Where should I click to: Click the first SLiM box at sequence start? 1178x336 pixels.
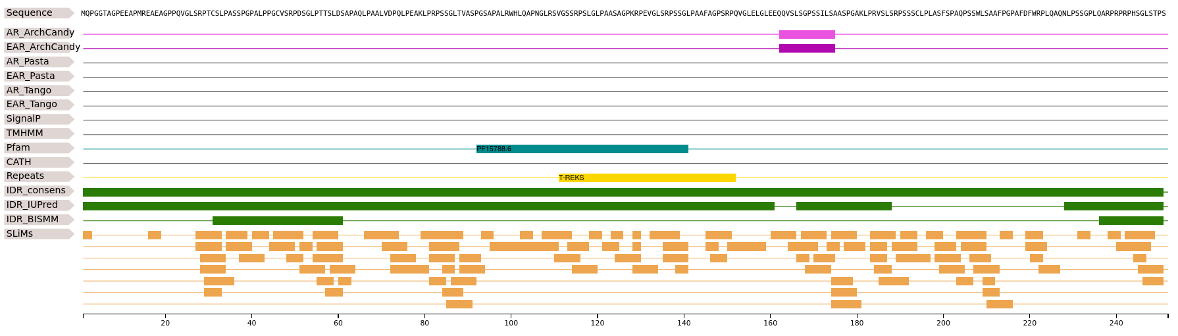click(x=88, y=235)
